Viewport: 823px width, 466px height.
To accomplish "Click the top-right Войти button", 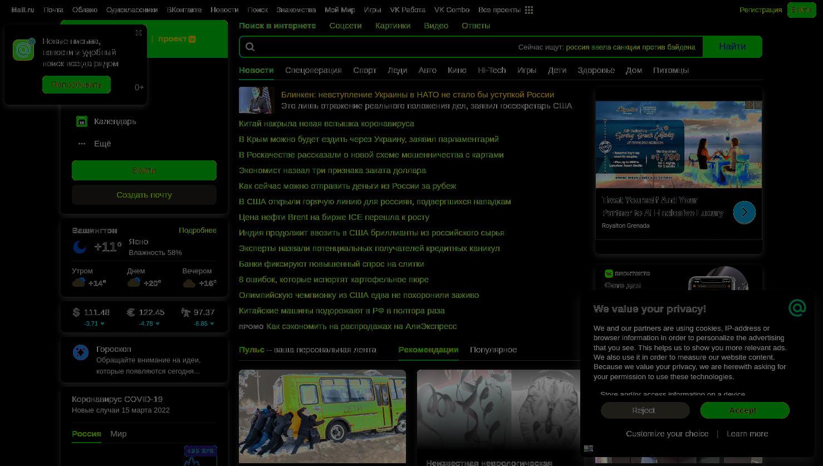I will (x=801, y=10).
